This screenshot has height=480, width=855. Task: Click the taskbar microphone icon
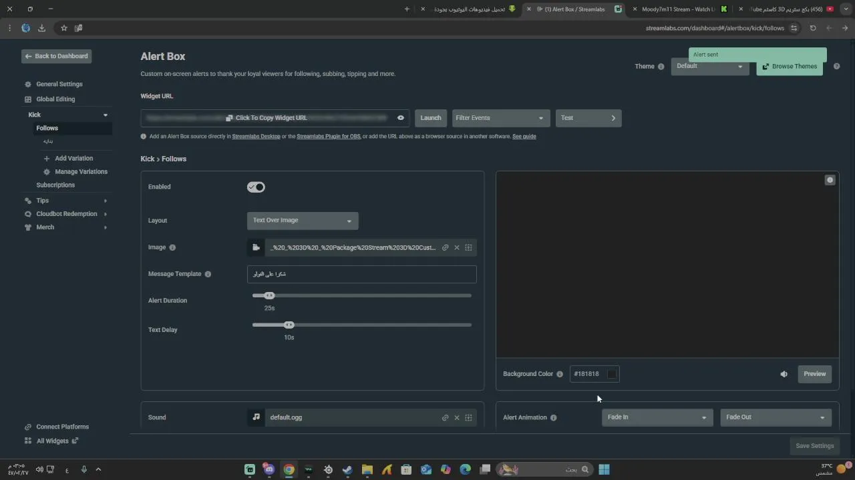click(83, 469)
